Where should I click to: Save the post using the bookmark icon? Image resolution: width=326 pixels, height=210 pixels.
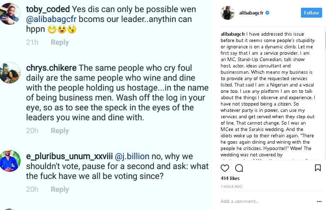[318, 168]
